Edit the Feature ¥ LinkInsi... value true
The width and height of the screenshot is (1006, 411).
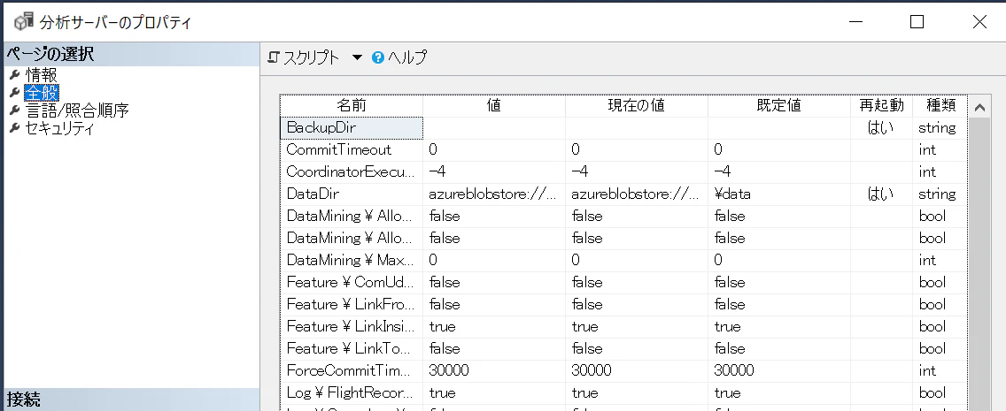pyautogui.click(x=494, y=326)
